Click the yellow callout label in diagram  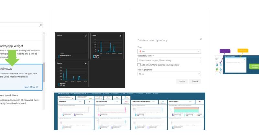(242, 51)
